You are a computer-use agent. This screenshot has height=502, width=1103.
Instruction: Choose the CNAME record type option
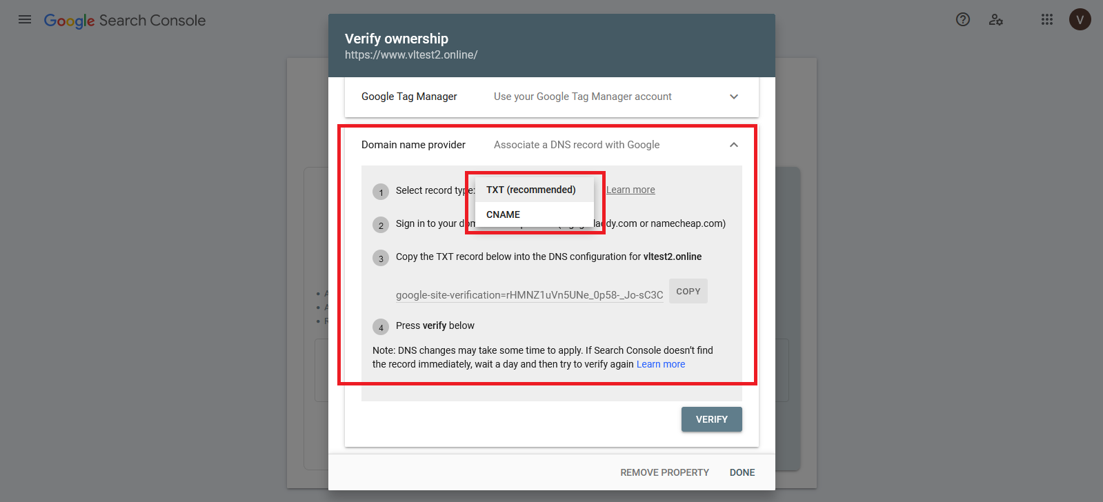click(x=504, y=214)
